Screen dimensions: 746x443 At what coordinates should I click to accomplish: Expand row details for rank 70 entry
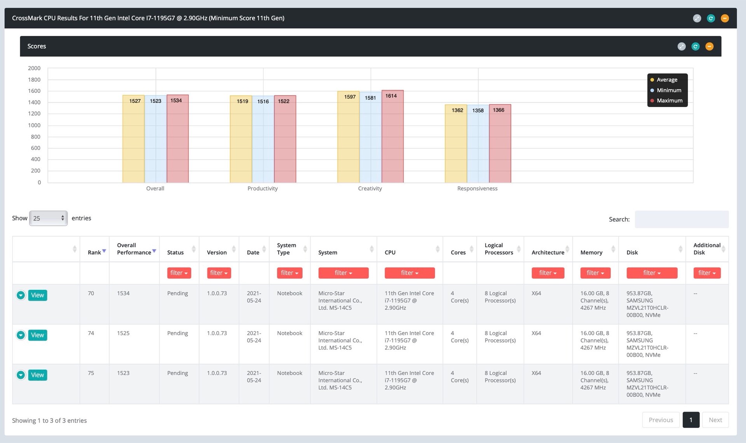tap(21, 295)
